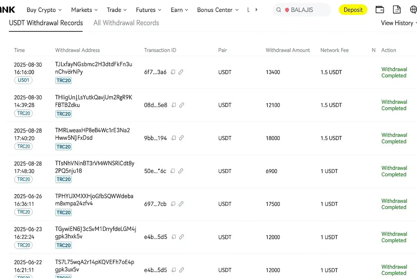Type in the BALAJIS search field
Image resolution: width=417 pixels, height=278 pixels.
(x=306, y=10)
